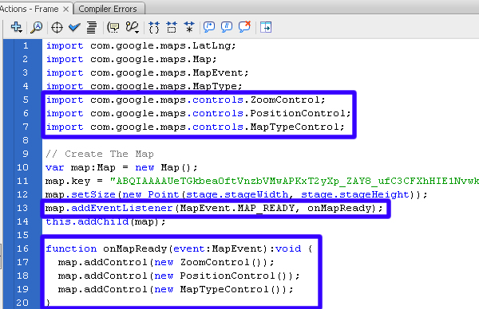The width and height of the screenshot is (479, 309).
Task: Apply block comment with the bubble icon
Action: 209,27
